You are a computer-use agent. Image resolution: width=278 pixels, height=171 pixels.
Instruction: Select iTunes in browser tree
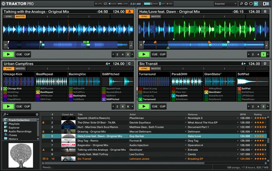[12, 135]
